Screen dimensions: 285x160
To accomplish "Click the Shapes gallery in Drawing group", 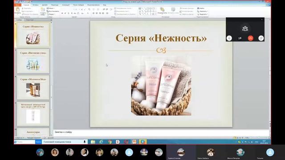I will (x=147, y=11).
